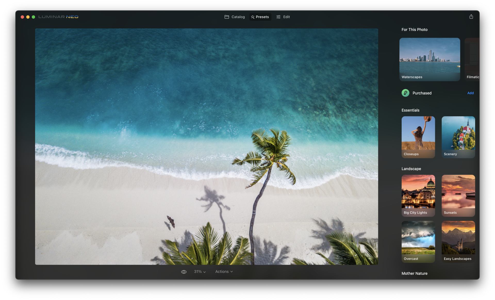The height and width of the screenshot is (300, 495).
Task: Select the Easy Landscapes collection
Action: pyautogui.click(x=458, y=241)
